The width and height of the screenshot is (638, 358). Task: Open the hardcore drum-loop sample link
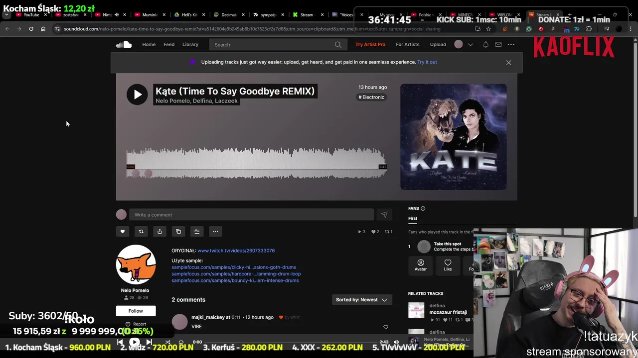coord(236,274)
